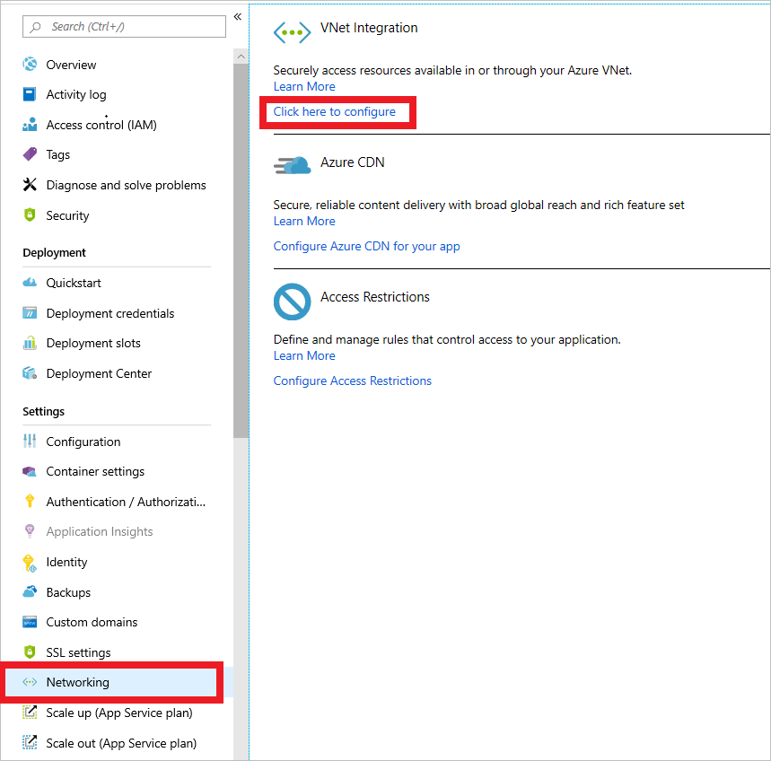The height and width of the screenshot is (761, 771).
Task: Open SSL settings
Action: [78, 652]
